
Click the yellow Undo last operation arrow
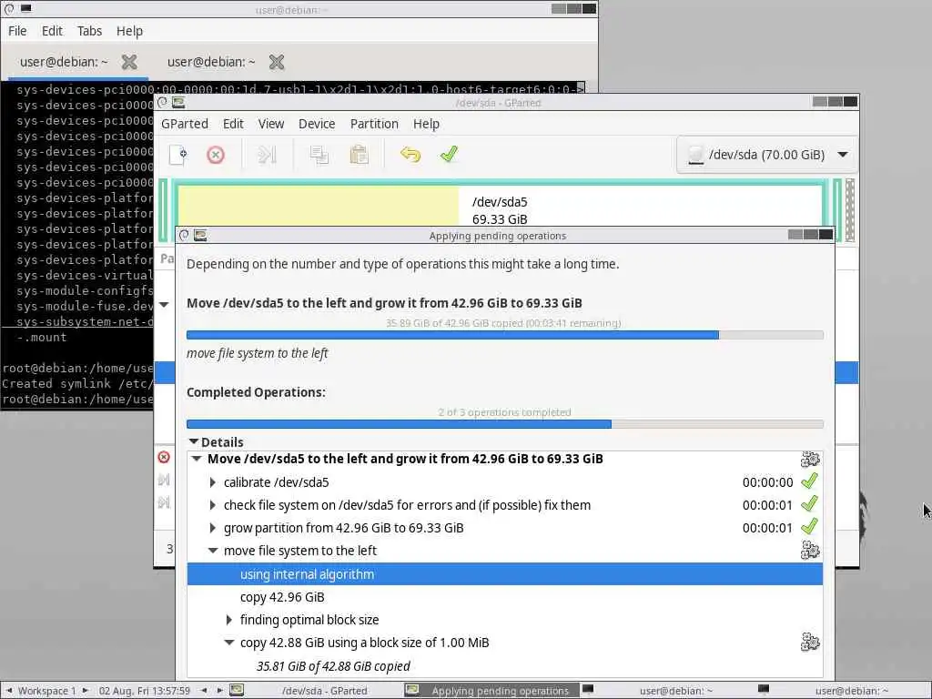point(410,155)
